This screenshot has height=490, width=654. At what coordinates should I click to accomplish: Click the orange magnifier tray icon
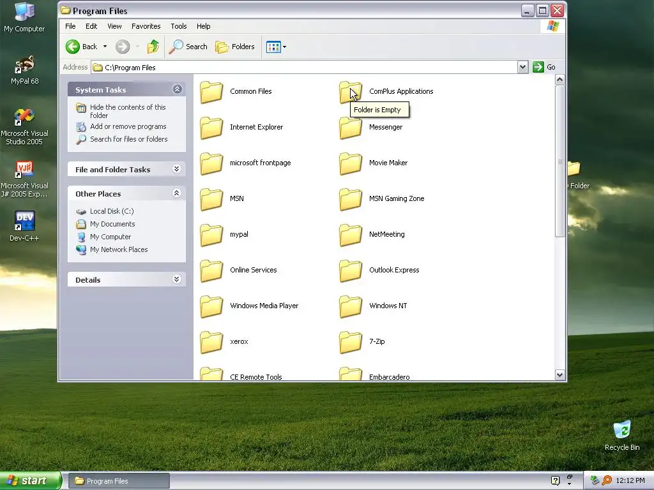pos(607,480)
